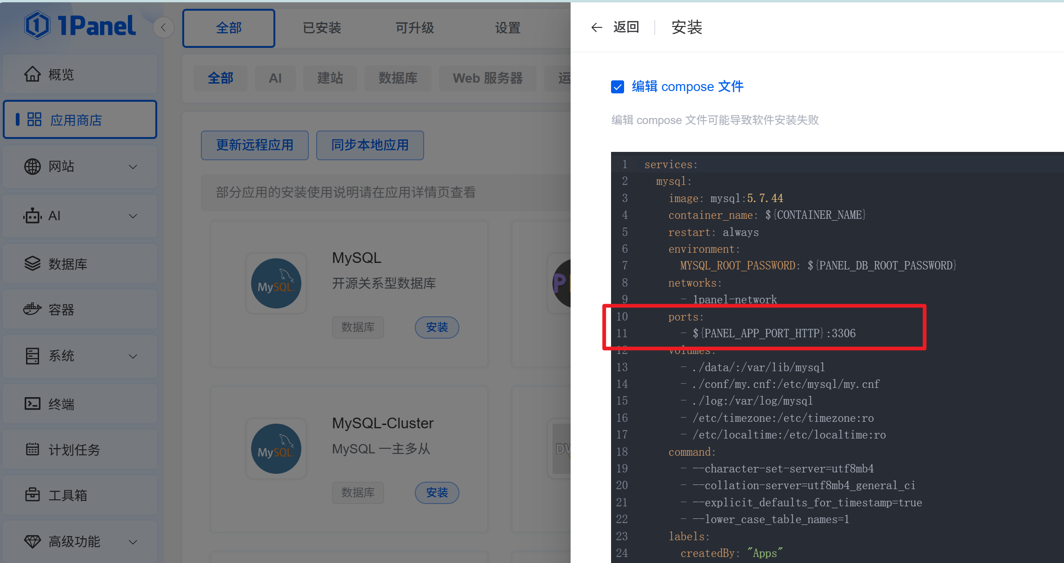The image size is (1064, 563).
Task: Click the 1Panel logo icon
Action: tap(37, 26)
